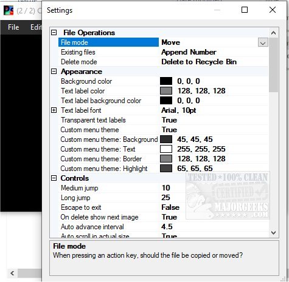The height and width of the screenshot is (282, 289).
Task: Click the Text label color gray swatch
Action: click(166, 91)
